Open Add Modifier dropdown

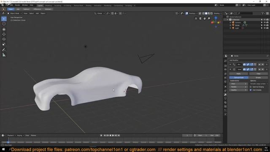[248, 60]
